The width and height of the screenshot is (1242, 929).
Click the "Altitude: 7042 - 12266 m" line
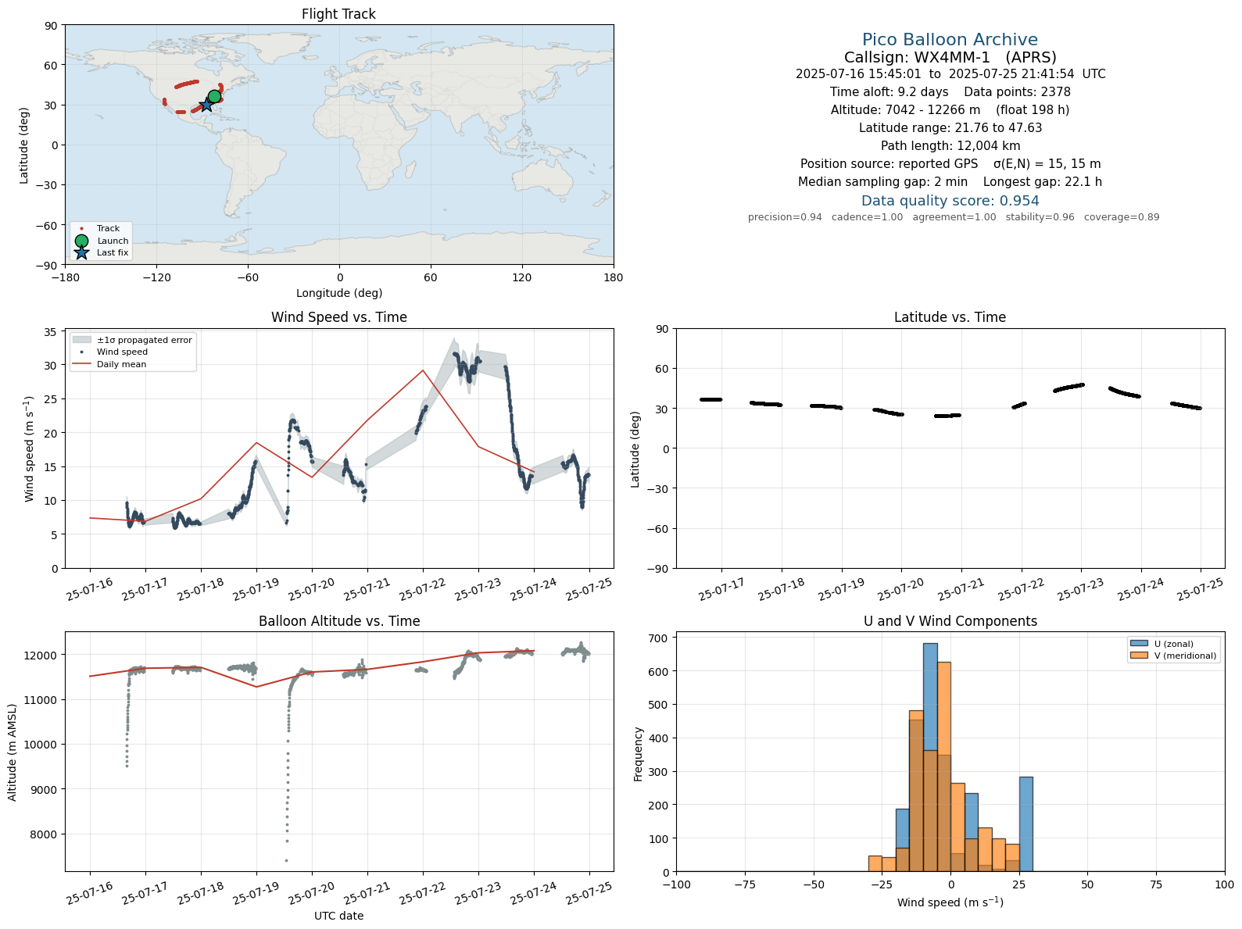click(x=905, y=110)
